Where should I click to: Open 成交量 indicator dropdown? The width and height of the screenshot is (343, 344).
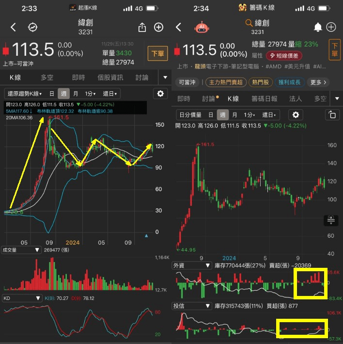coord(21,250)
